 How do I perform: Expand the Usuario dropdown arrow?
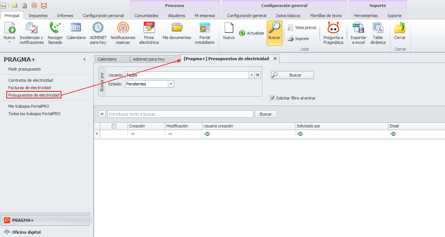(x=252, y=75)
